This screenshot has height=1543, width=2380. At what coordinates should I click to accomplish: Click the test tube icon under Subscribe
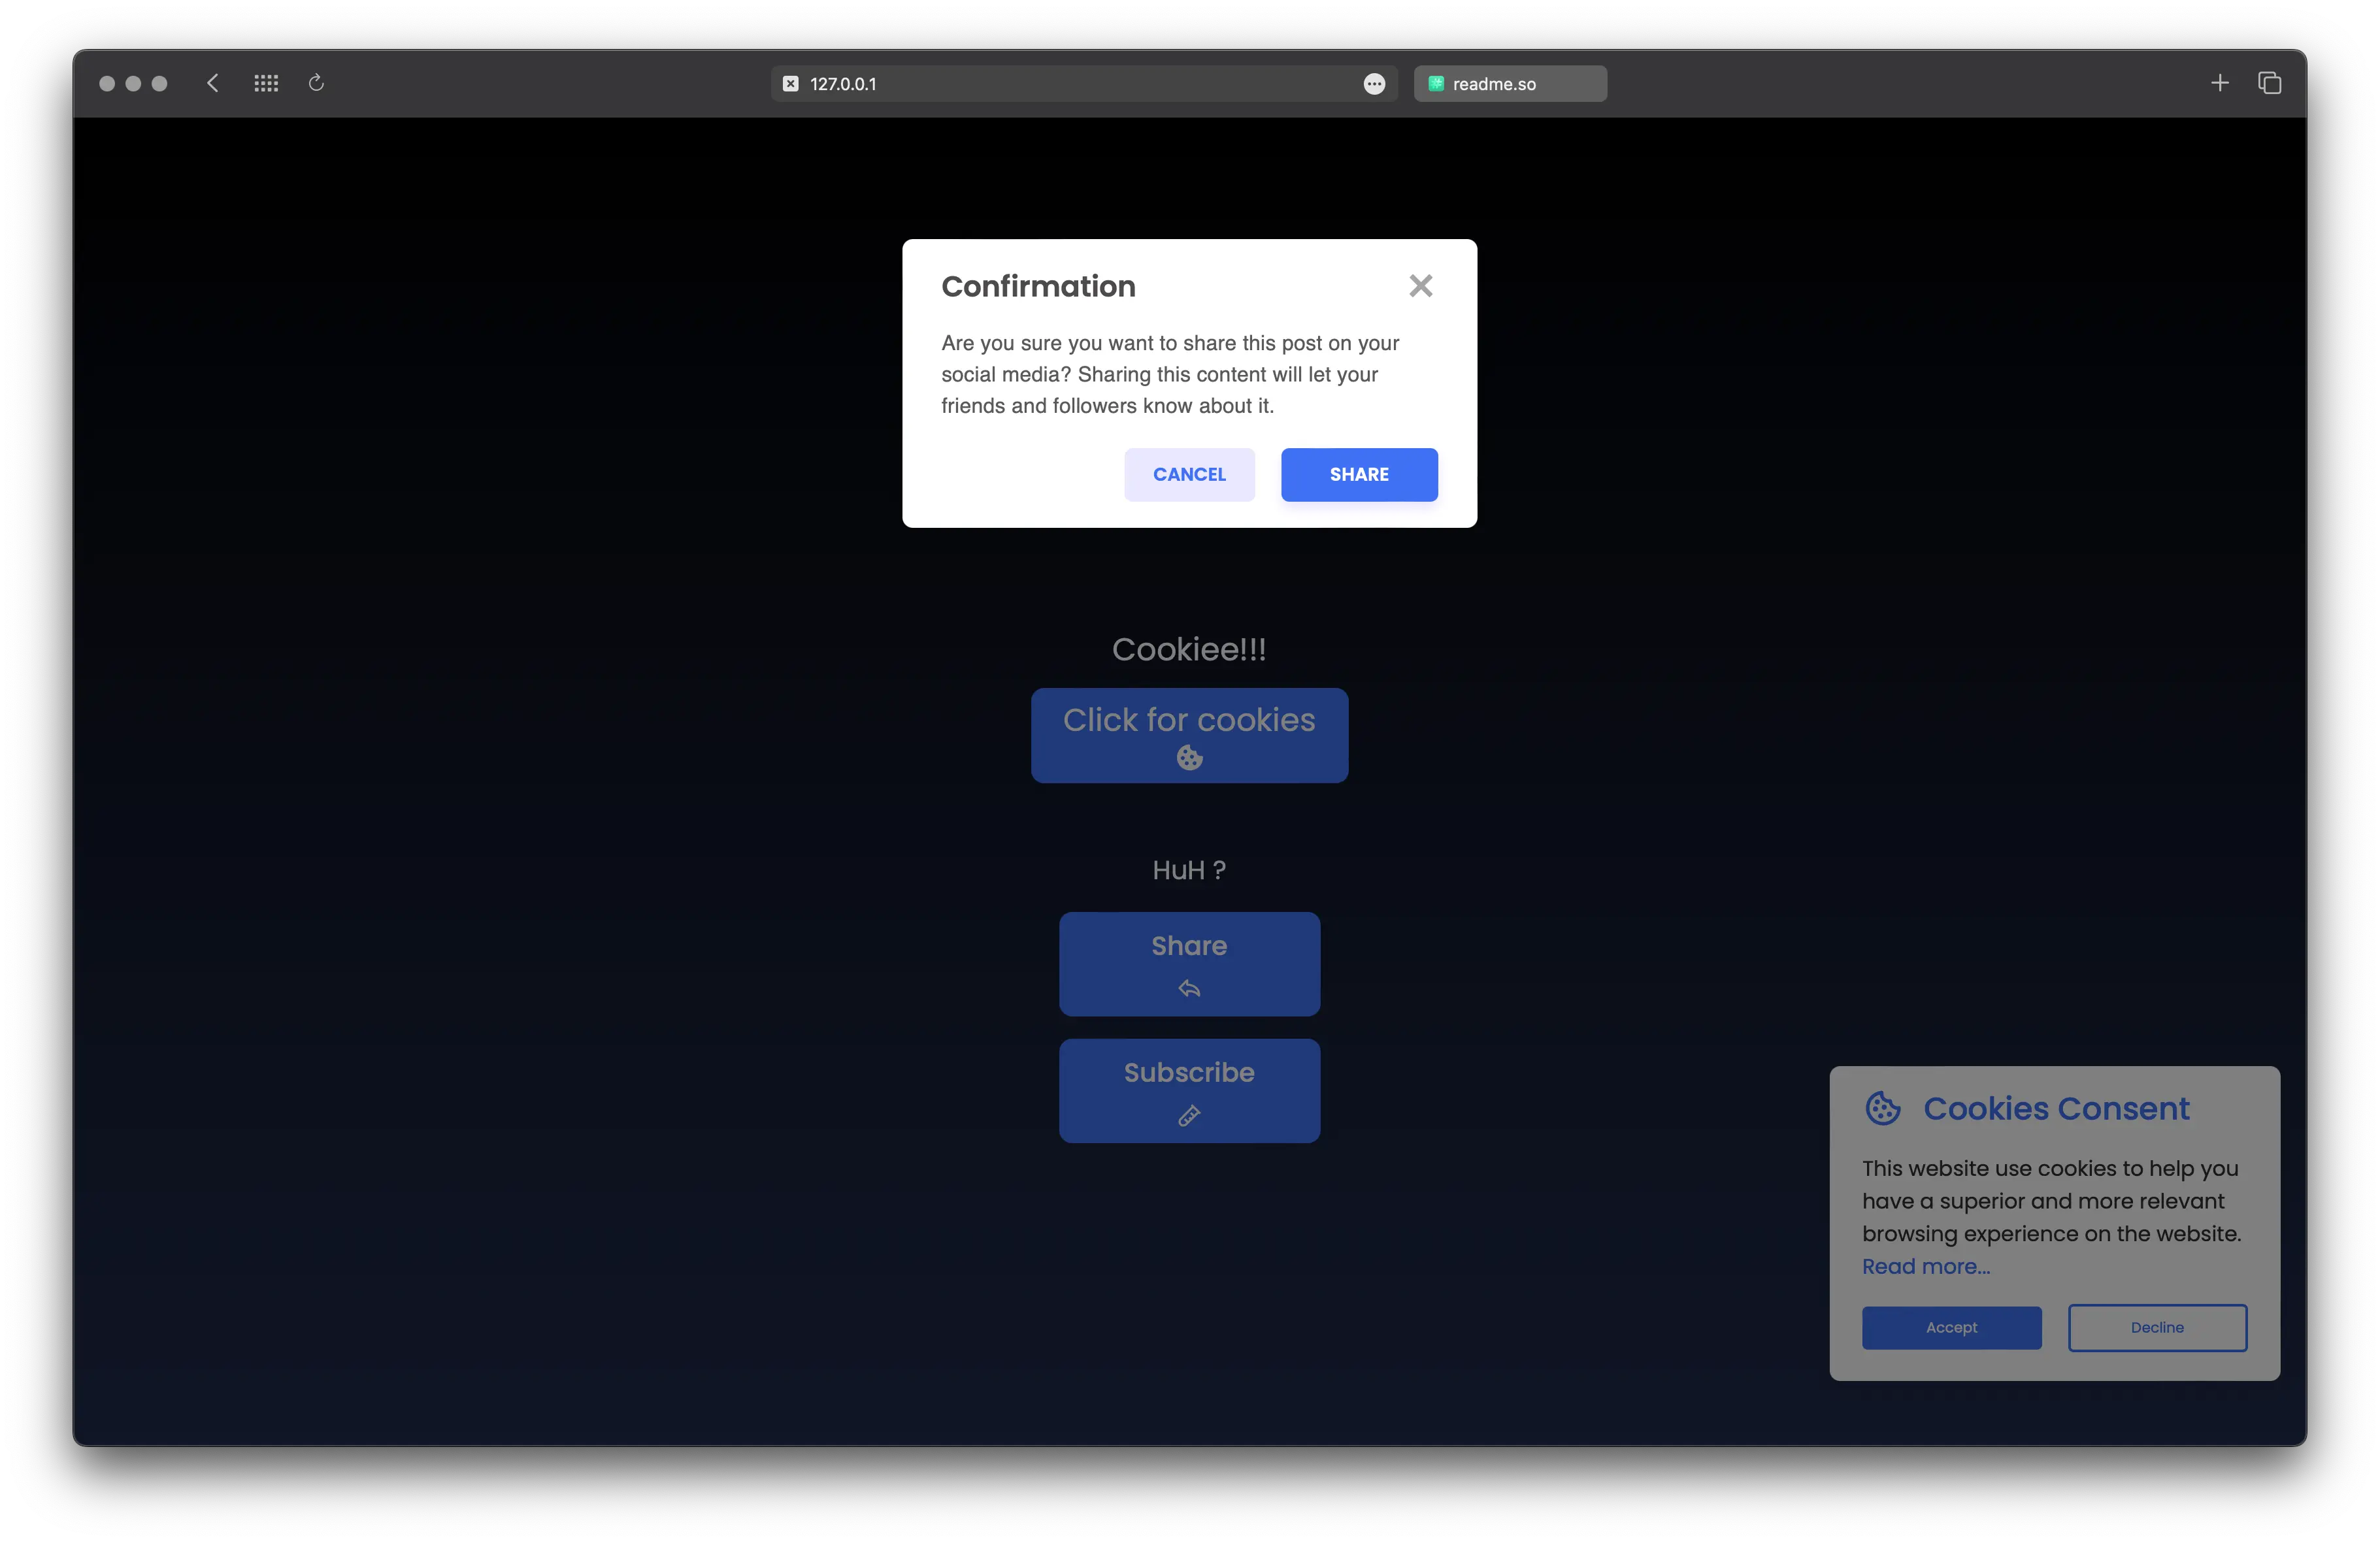click(x=1189, y=1116)
